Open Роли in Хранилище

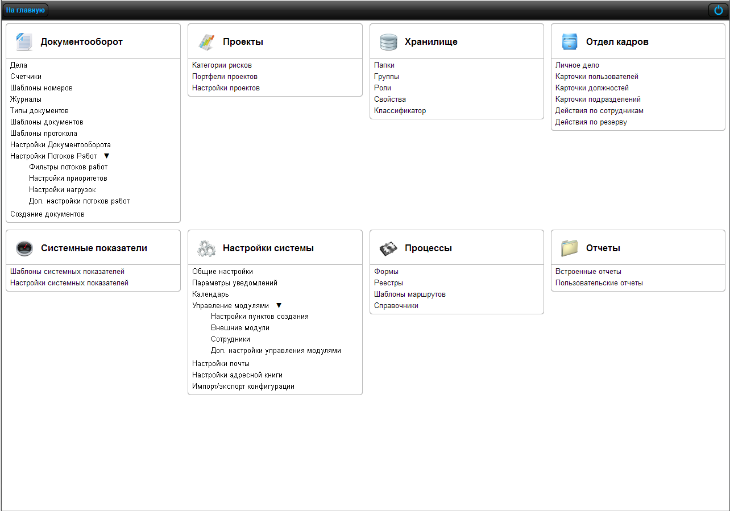point(383,88)
